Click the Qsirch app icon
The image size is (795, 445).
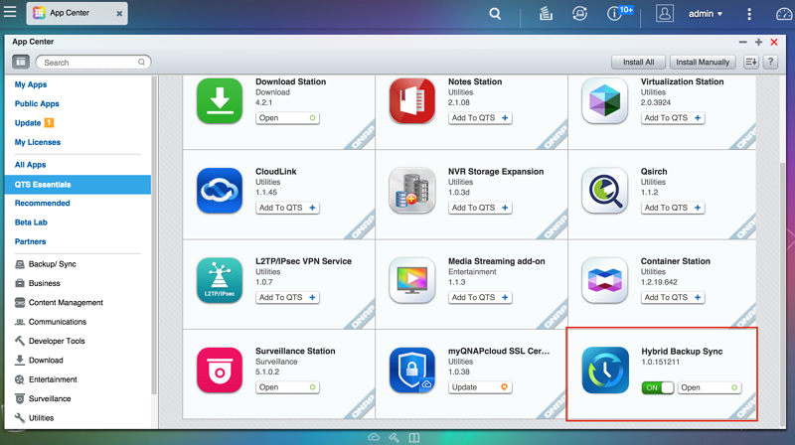tap(605, 191)
